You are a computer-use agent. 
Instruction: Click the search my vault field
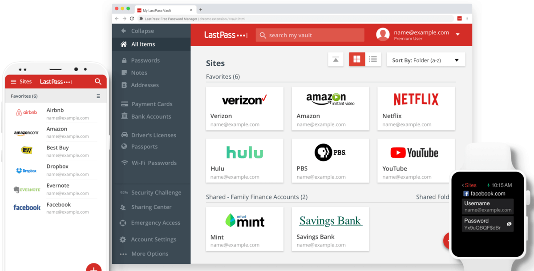[310, 35]
